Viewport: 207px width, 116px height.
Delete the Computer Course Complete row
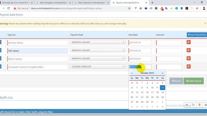[x=189, y=67]
